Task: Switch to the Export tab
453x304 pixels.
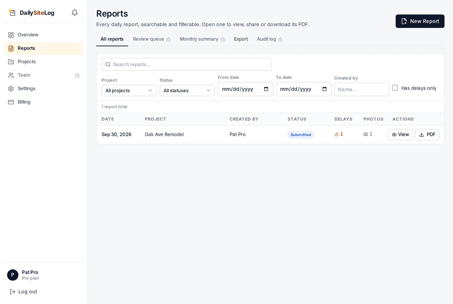Action: [x=241, y=39]
